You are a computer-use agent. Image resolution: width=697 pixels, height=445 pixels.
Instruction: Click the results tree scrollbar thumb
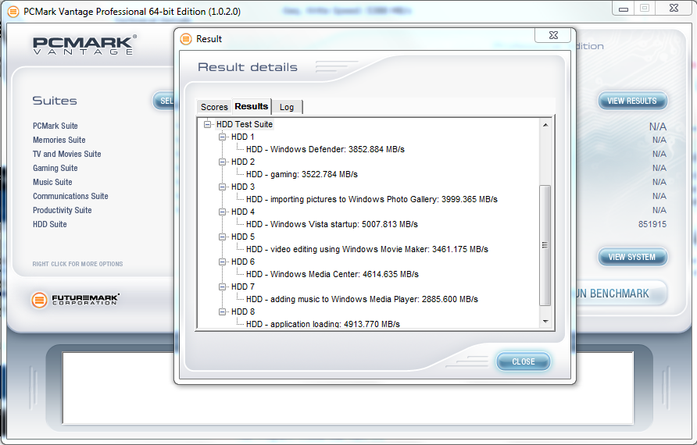[x=545, y=245]
